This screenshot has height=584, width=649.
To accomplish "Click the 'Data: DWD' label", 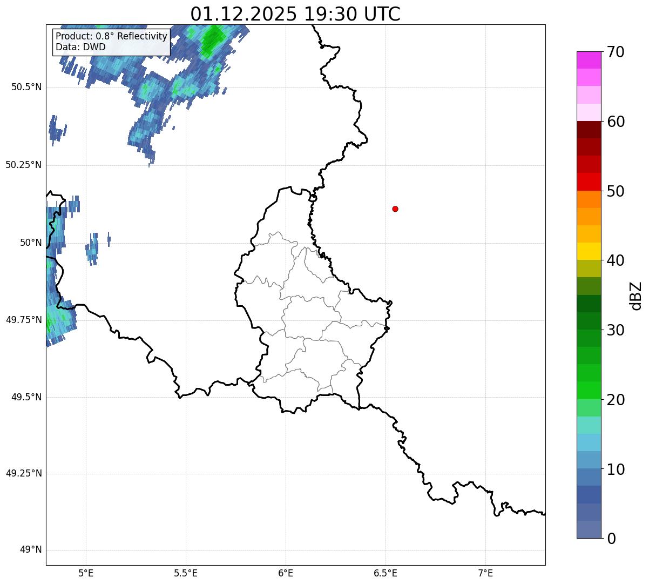I will pos(80,47).
